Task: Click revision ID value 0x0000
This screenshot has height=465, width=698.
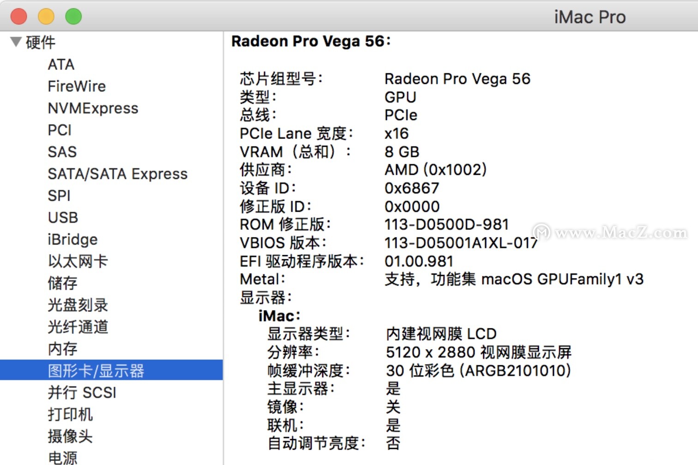Action: point(412,206)
